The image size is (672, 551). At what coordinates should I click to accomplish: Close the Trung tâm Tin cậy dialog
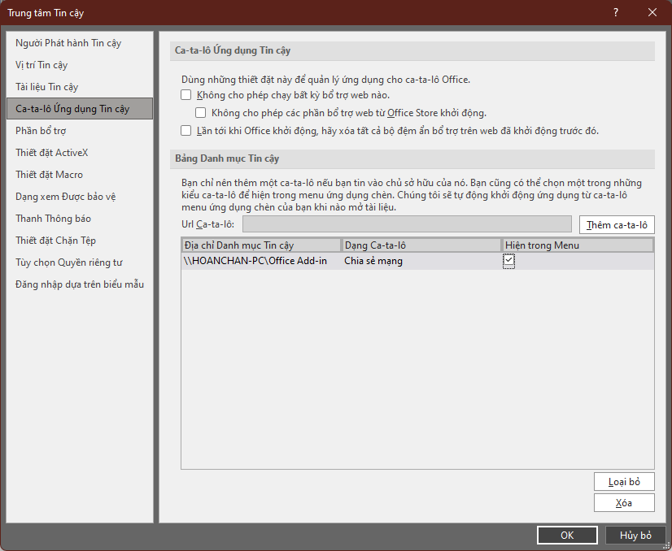pos(652,12)
